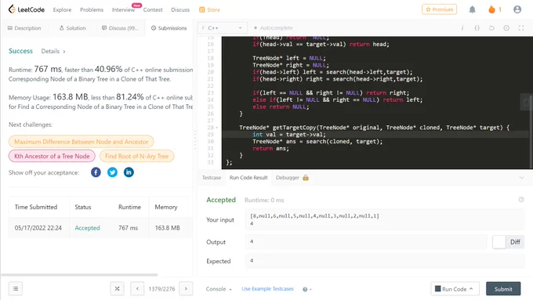This screenshot has height=300, width=533.
Task: Click the 767 ms runtime table cell
Action: coord(128,228)
